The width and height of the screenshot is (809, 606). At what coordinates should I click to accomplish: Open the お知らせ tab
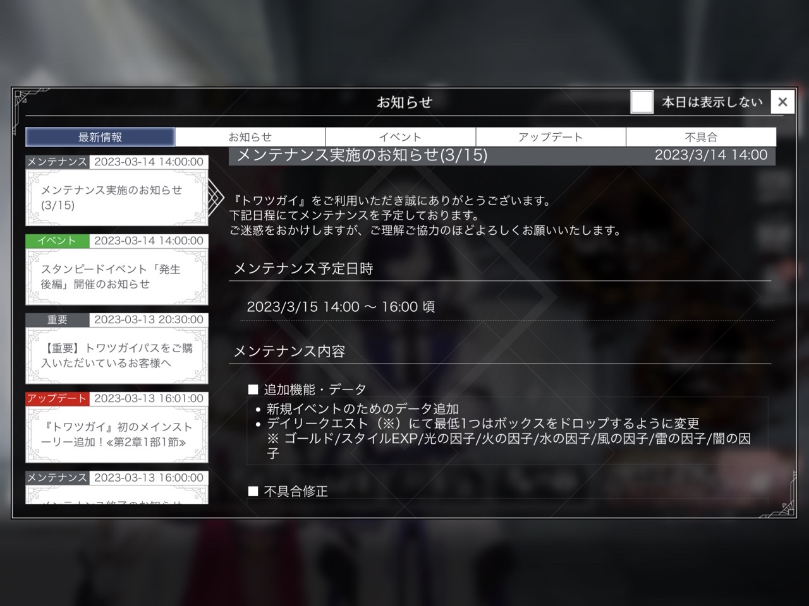(x=250, y=137)
